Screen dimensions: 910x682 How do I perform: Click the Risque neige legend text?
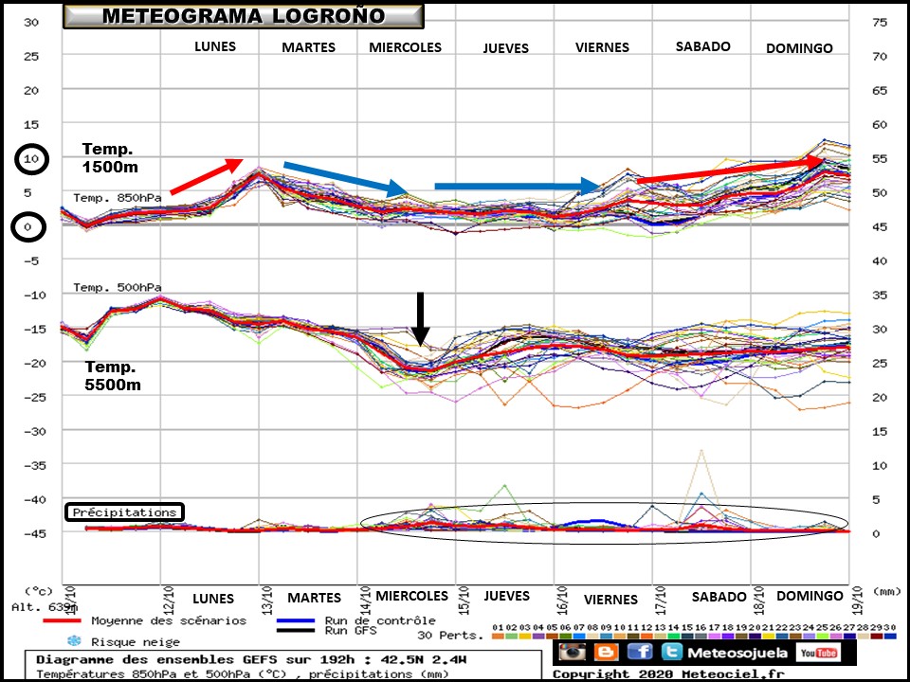click(136, 642)
